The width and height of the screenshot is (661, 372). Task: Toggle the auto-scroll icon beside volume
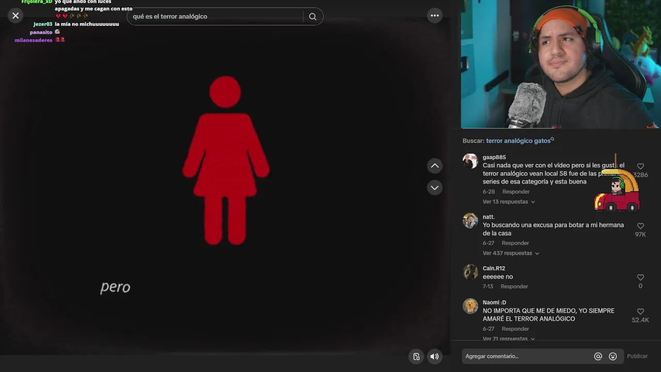(416, 356)
